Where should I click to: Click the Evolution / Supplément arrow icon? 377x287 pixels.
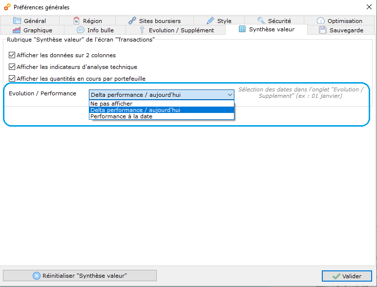coord(142,30)
